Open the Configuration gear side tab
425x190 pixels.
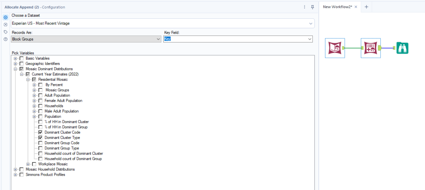point(6,17)
